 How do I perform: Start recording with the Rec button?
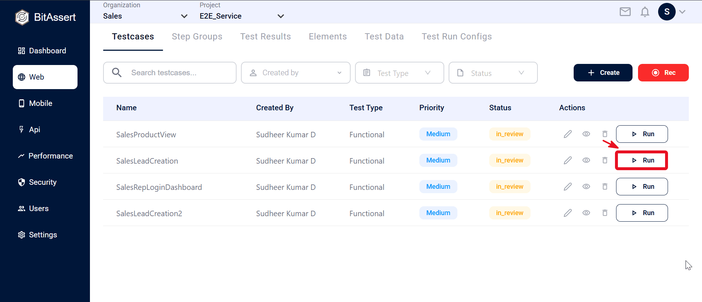tap(663, 73)
